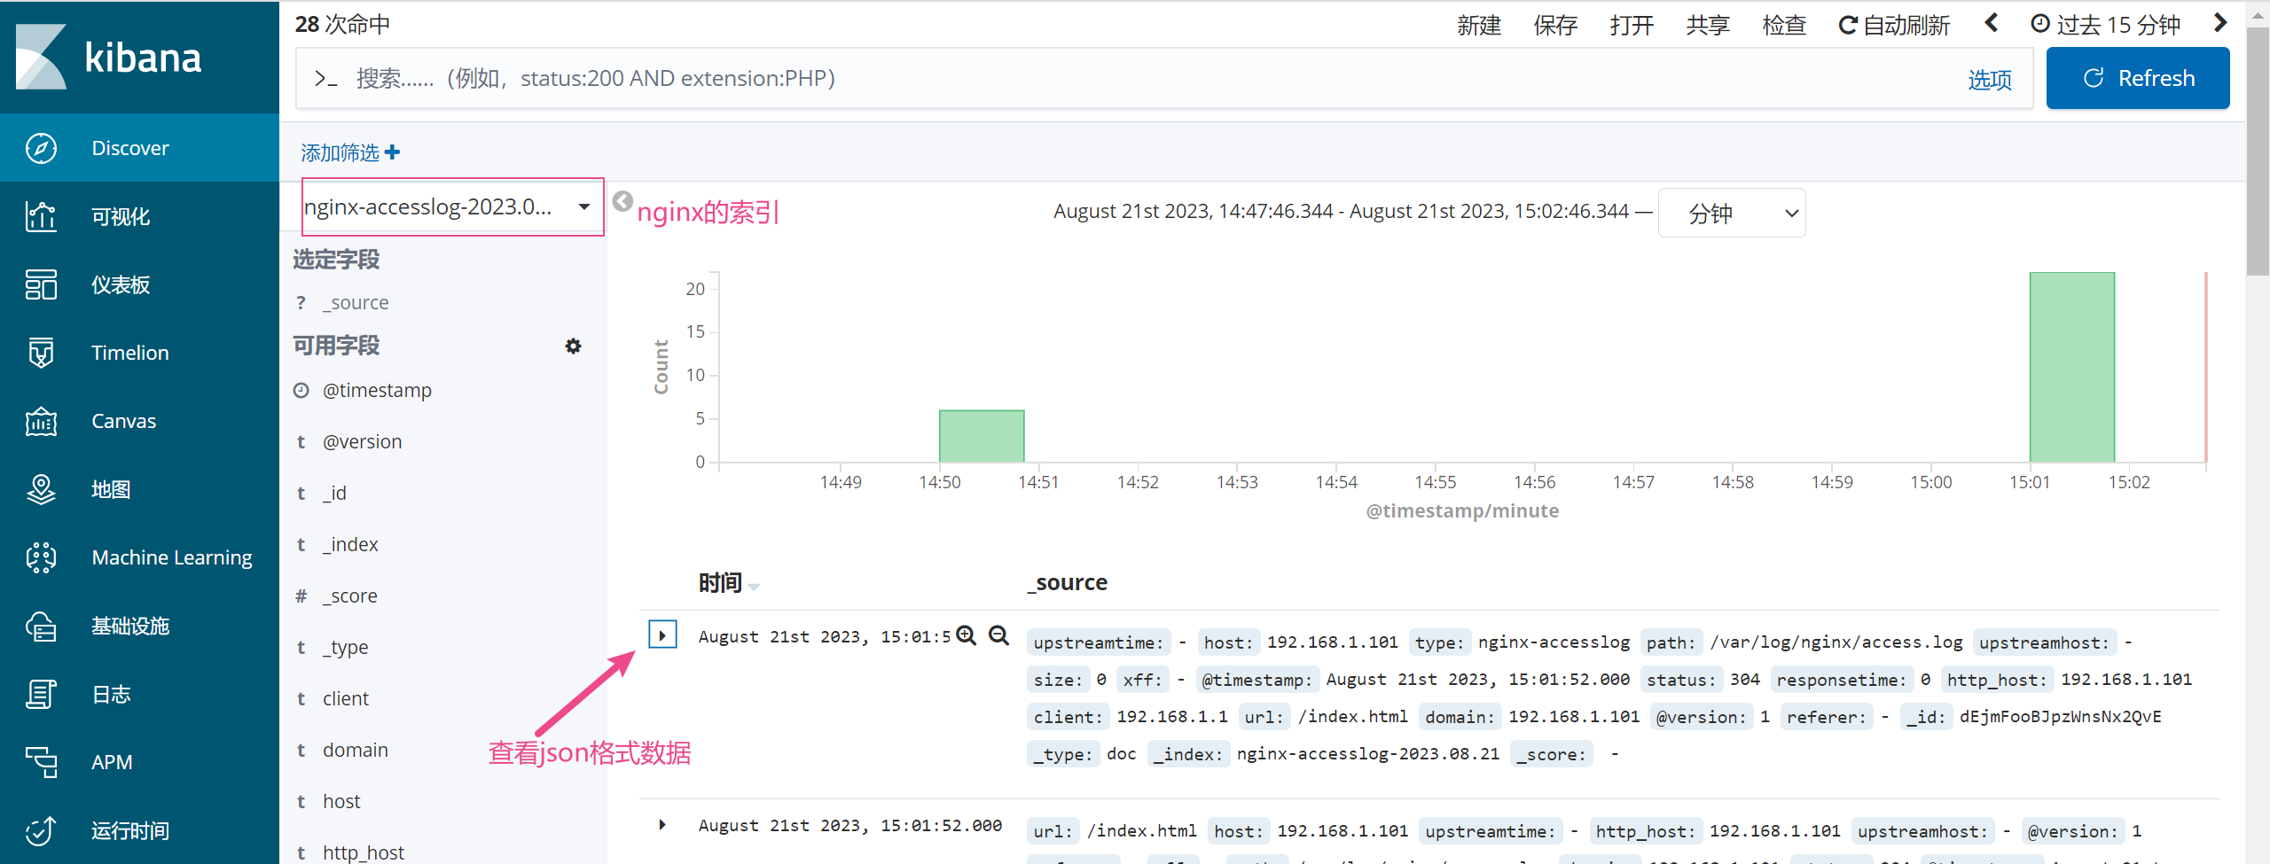
Task: Click the nginx-accesslog-2023.08.21 index value
Action: click(x=1368, y=754)
